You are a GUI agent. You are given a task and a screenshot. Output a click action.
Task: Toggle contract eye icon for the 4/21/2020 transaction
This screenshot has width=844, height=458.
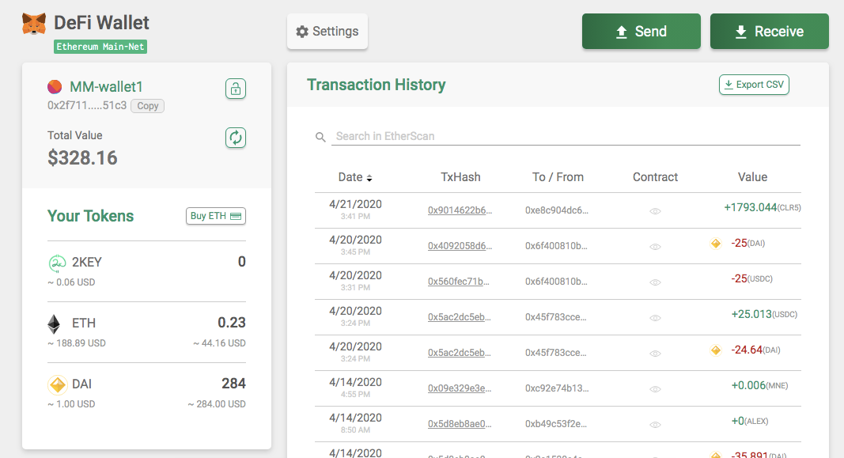pyautogui.click(x=655, y=211)
